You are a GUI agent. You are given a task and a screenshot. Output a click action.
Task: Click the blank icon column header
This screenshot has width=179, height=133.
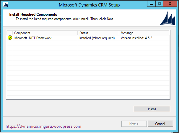(x=10, y=33)
